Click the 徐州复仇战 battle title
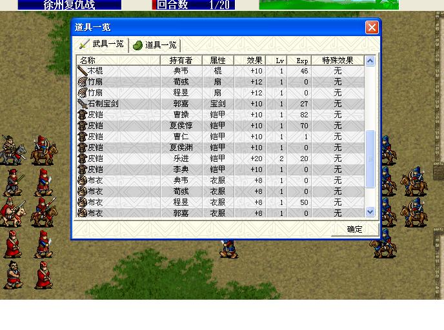 [70, 5]
